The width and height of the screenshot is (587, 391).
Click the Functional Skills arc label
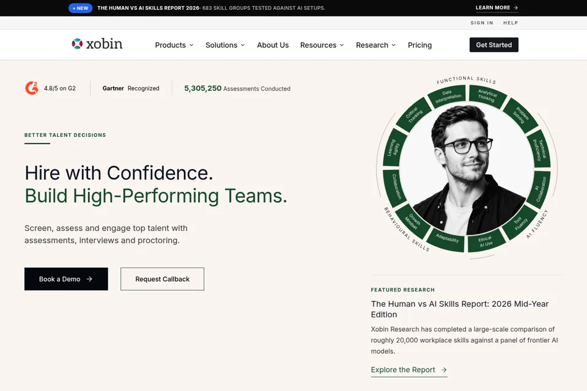click(x=466, y=79)
